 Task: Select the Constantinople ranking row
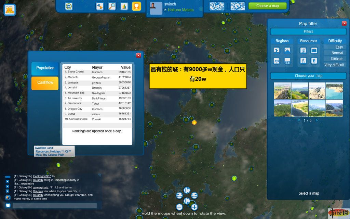tap(97, 119)
